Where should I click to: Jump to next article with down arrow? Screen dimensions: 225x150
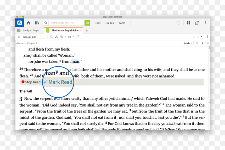(203, 43)
